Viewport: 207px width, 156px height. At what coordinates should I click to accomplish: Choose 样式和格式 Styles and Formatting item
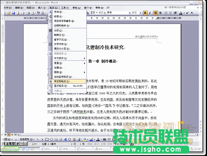click(x=67, y=81)
